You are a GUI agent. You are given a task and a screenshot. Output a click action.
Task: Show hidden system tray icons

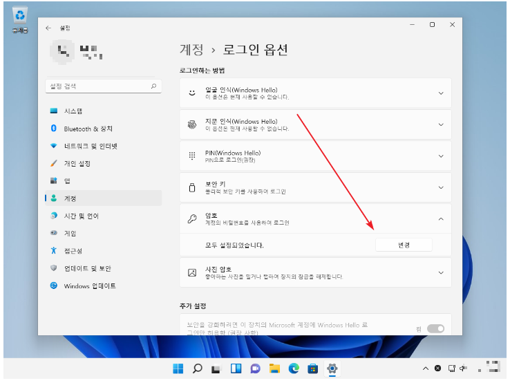pyautogui.click(x=426, y=368)
